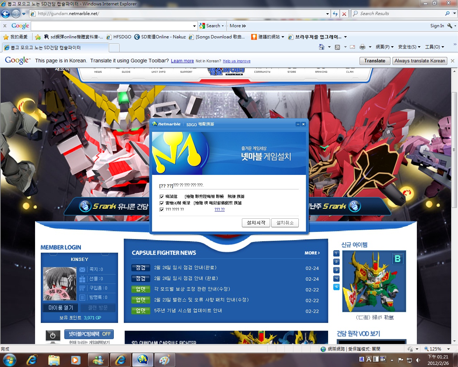Click the Home icon in the command bar
458x367 pixels.
(321, 47)
